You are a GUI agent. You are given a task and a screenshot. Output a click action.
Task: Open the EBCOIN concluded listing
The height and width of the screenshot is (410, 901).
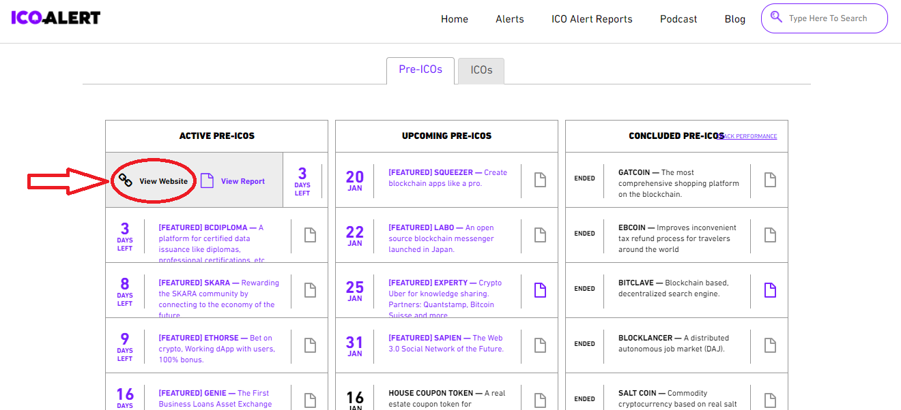click(x=677, y=238)
